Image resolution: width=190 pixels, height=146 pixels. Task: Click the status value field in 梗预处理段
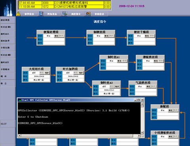tap(48, 36)
